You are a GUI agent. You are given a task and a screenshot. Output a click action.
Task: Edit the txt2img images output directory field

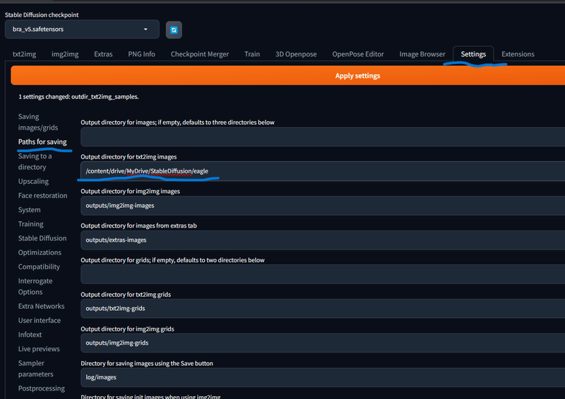pyautogui.click(x=323, y=171)
